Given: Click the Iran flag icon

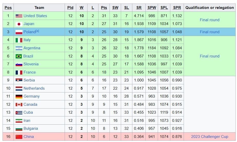Looking at the screenshot, I should pyautogui.click(x=19, y=121).
